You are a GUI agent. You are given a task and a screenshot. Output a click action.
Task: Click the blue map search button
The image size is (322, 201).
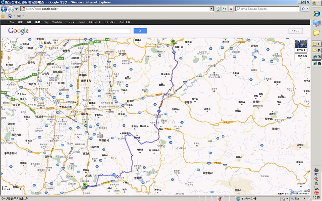140,31
